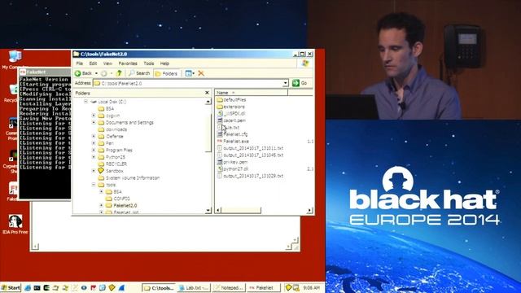Screen dimensions: 521x293
Task: Select the cacert.pem file
Action: coord(231,120)
